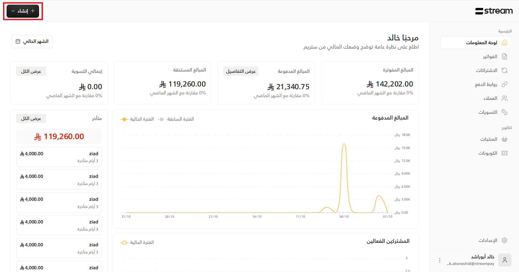This screenshot has width=519, height=272.
Task: Toggle الفترة الحالية legend in active subscribers chart
Action: 137,243
